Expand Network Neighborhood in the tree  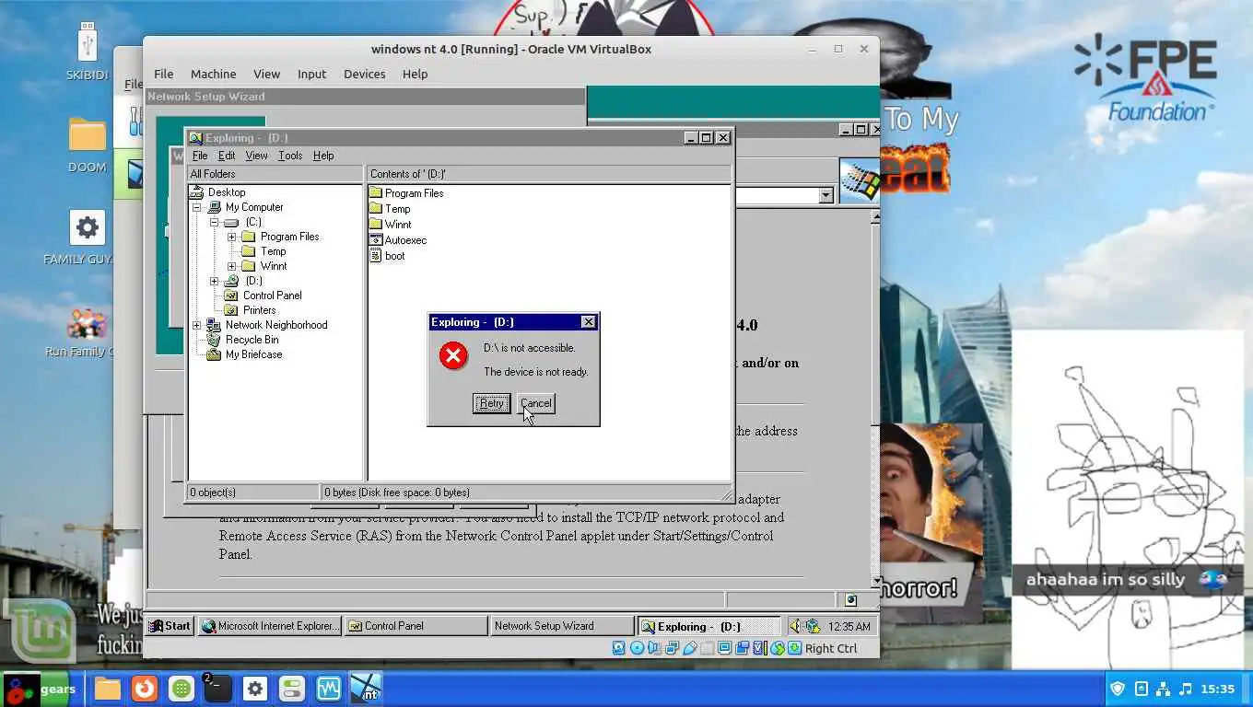point(196,325)
